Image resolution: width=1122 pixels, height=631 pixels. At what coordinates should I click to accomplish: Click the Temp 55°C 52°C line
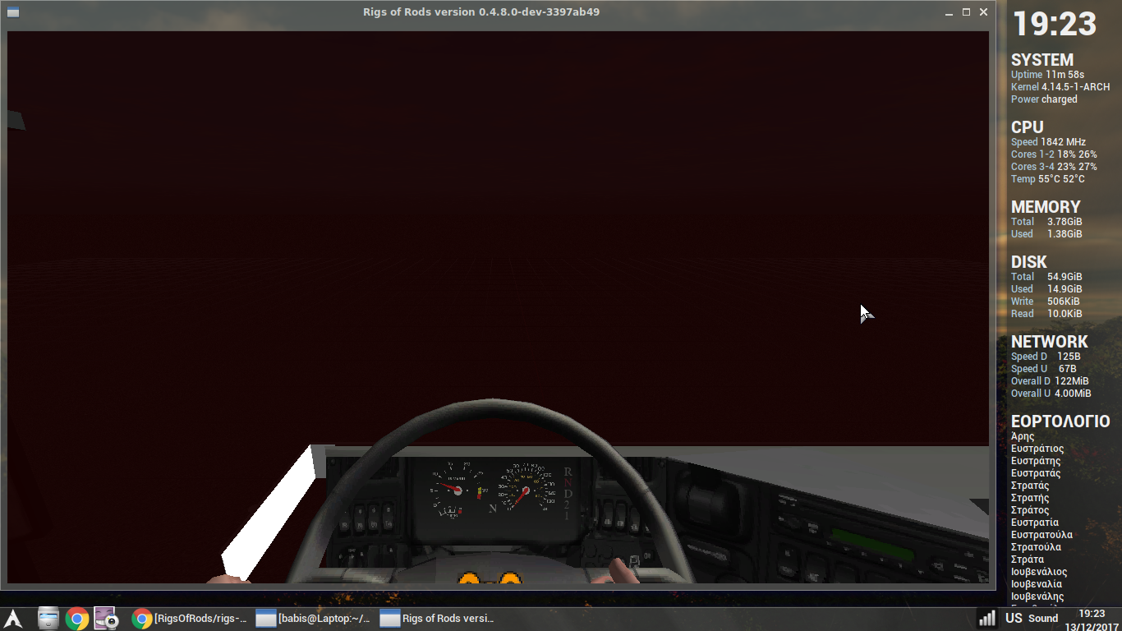click(1048, 179)
